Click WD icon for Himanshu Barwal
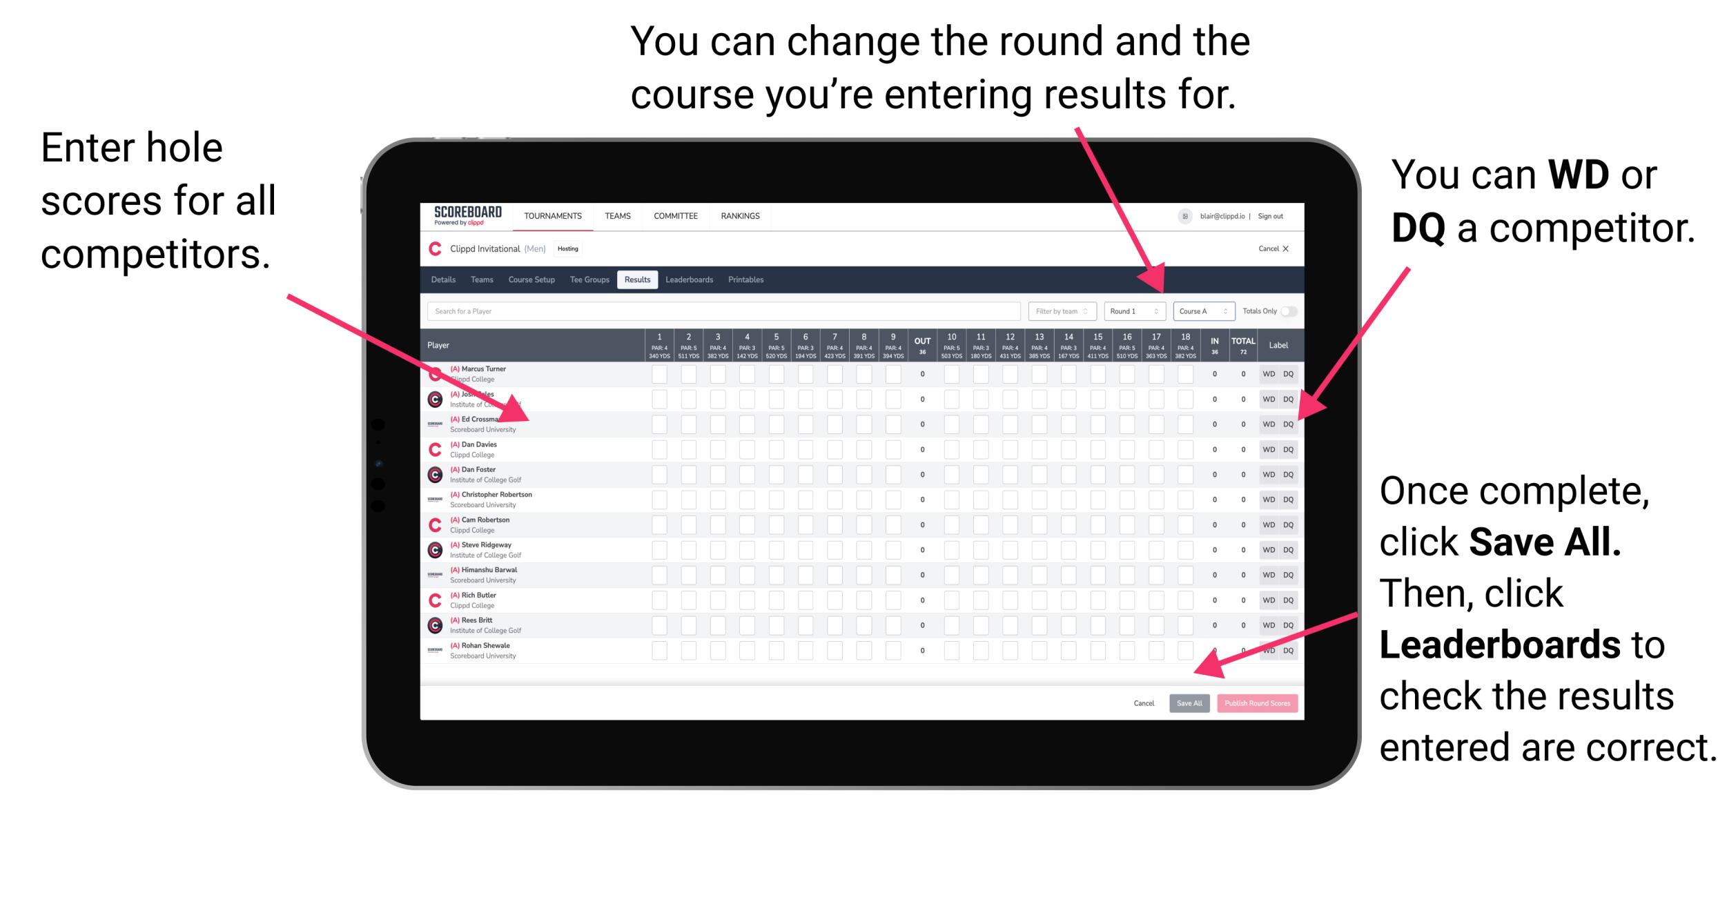The height and width of the screenshot is (924, 1718). 1267,575
